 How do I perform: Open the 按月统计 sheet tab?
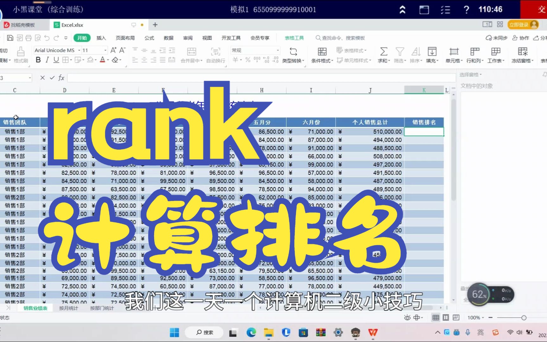[67, 307]
